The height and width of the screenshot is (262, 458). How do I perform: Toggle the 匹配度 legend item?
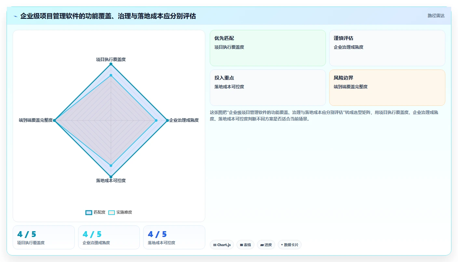point(95,212)
